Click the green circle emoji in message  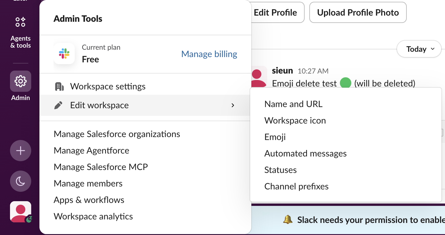point(346,83)
